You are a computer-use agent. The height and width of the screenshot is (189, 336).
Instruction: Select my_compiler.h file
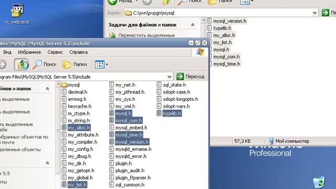79,142
